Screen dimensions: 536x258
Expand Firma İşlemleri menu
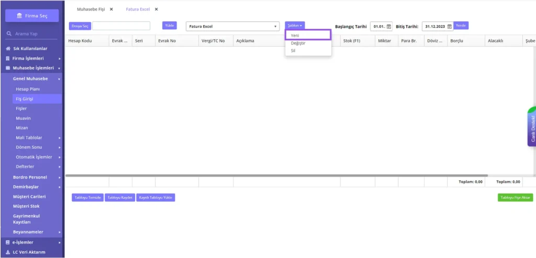33,59
